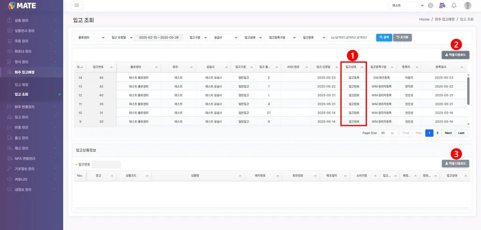Click the blue 검색 search button
The image size is (481, 230).
click(x=384, y=37)
